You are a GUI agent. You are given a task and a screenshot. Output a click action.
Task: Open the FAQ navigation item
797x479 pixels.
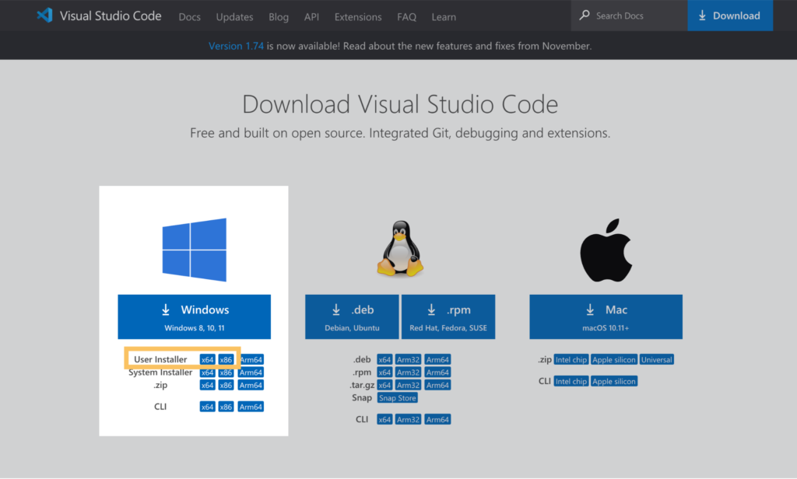pyautogui.click(x=406, y=17)
